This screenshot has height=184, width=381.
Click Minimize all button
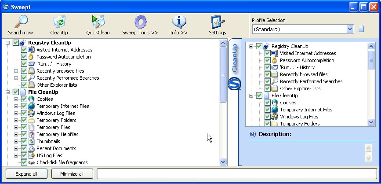pyautogui.click(x=72, y=174)
